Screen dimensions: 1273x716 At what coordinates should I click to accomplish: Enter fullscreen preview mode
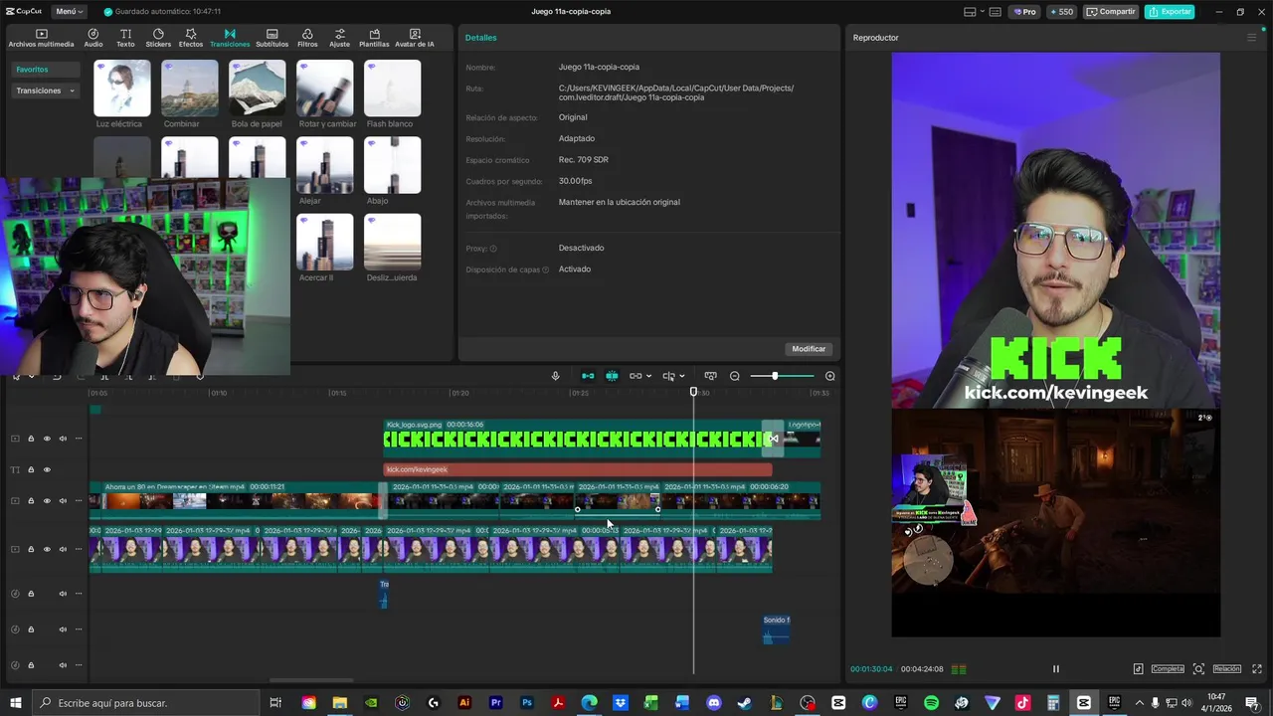(x=1257, y=669)
